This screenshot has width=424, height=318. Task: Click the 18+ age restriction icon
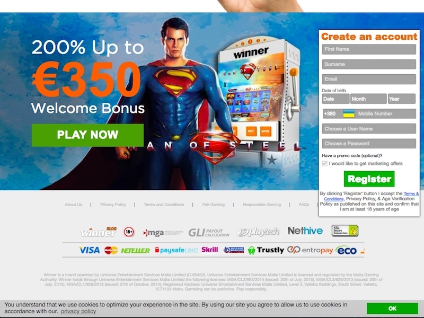coord(129,232)
